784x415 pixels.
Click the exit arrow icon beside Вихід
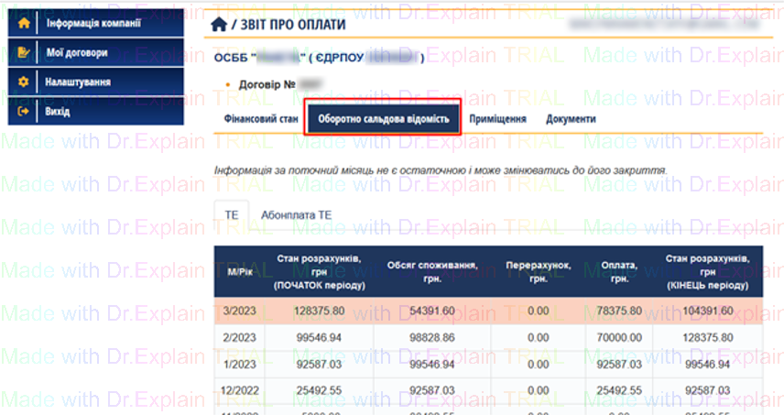[x=24, y=112]
